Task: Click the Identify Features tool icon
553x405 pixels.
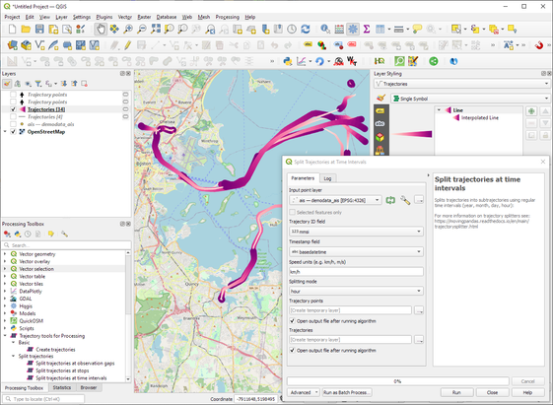Action: (325, 30)
